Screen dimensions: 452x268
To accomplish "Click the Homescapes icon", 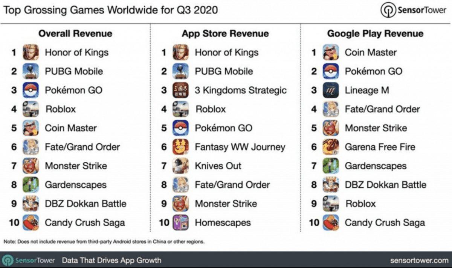I will [180, 223].
